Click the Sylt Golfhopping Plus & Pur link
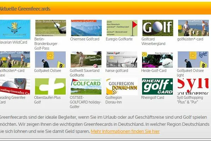This screenshot has height=141, width=211. (x=190, y=100)
